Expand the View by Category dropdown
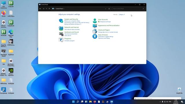The image size is (185, 104). (122, 14)
